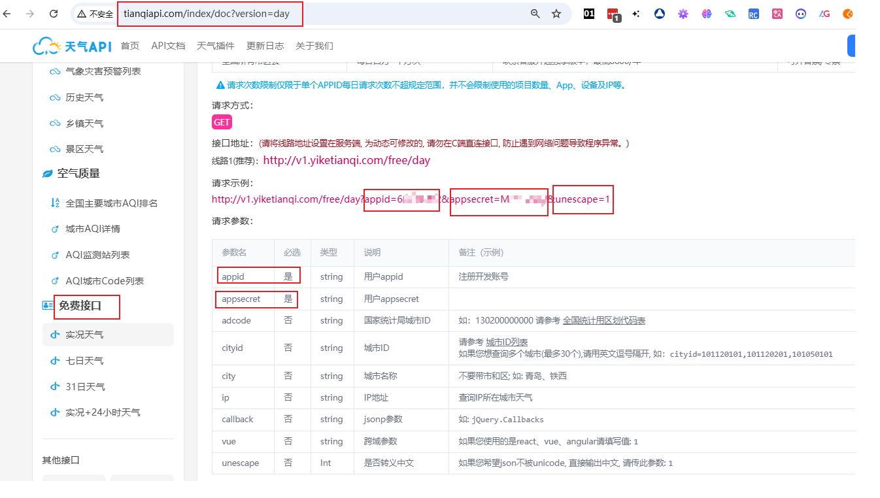Open 历史天气 sidebar entry
This screenshot has height=498, width=880.
[x=84, y=97]
